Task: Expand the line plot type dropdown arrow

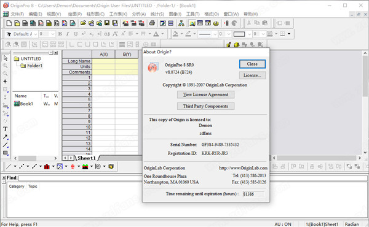Action: (15, 166)
